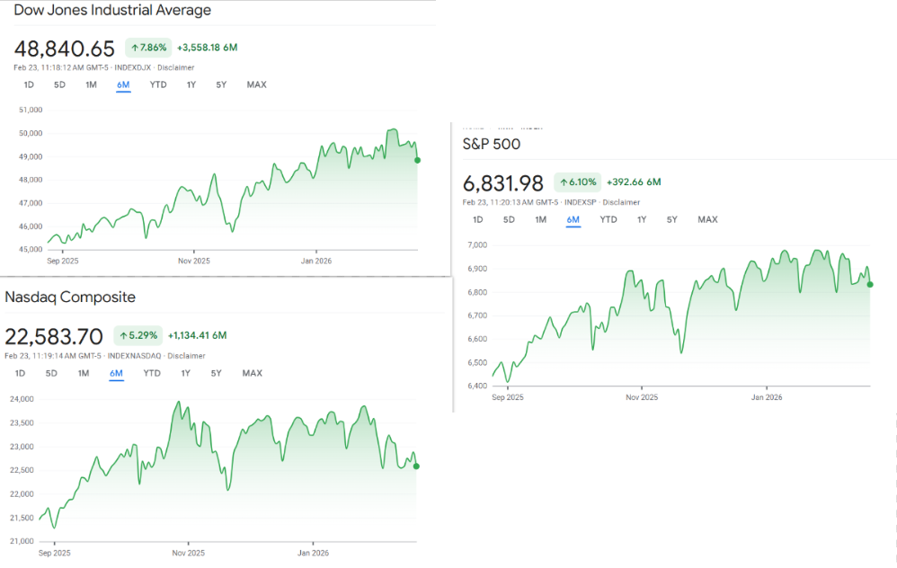The height and width of the screenshot is (568, 897).
Task: Open the Disclaimer link under Dow Jones price
Action: (176, 67)
